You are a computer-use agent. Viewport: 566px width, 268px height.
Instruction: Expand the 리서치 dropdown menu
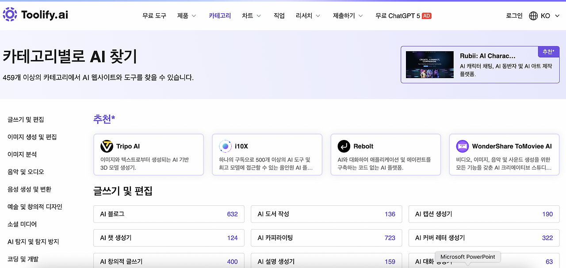(309, 15)
